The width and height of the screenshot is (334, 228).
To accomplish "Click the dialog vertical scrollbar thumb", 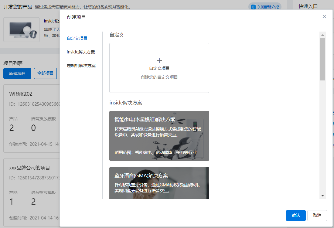I will pos(322,59).
